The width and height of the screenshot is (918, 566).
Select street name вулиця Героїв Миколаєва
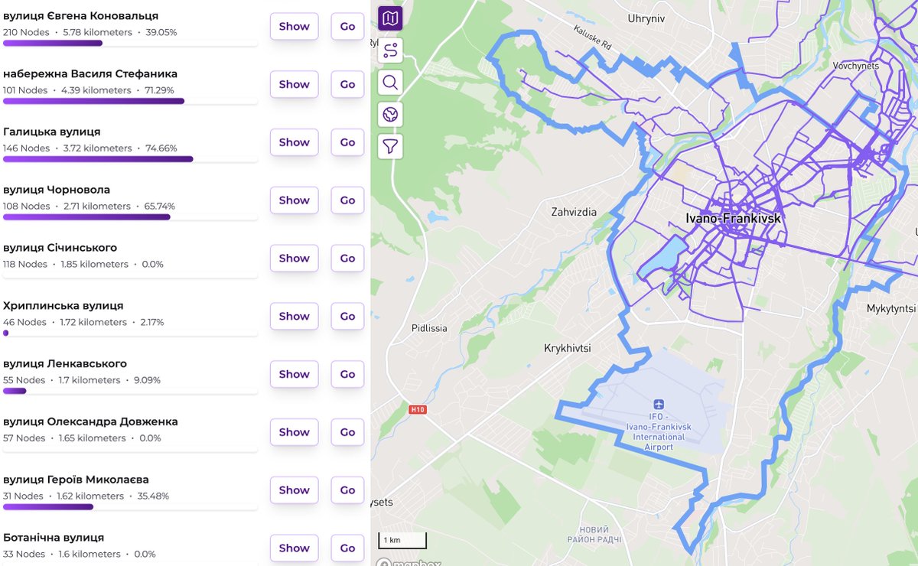76,480
